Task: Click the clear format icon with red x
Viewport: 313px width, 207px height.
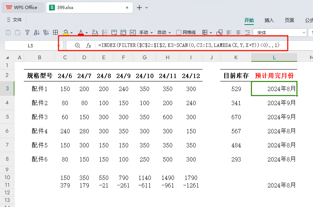Action: [219, 33]
